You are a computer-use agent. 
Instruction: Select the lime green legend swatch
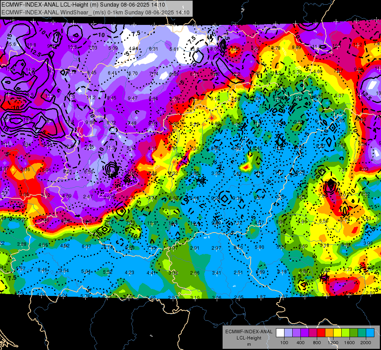point(346,333)
